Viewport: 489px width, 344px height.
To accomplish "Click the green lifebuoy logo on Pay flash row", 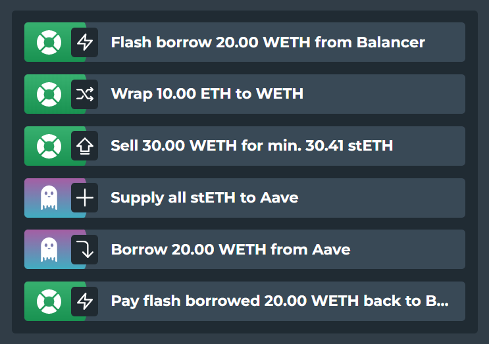I will 49,301.
